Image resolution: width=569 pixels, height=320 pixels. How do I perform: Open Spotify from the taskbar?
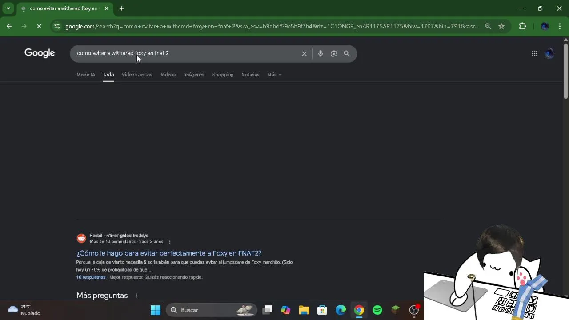(x=377, y=310)
